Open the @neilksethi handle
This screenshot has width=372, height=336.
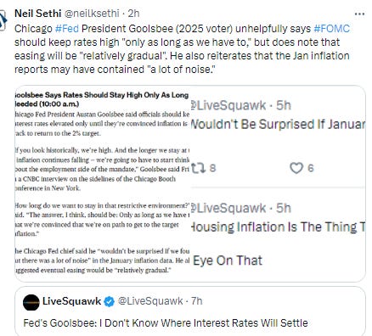[x=92, y=14]
